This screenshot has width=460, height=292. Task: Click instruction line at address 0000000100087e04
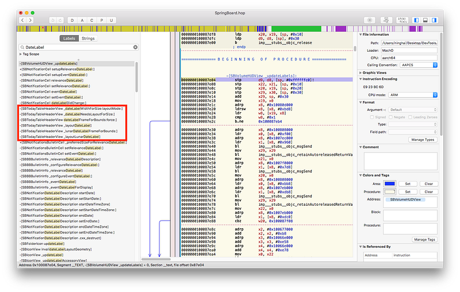pos(267,80)
